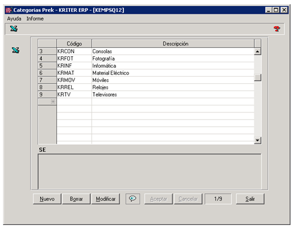Click the Modificar button
This screenshot has width=292, height=231.
(x=105, y=199)
